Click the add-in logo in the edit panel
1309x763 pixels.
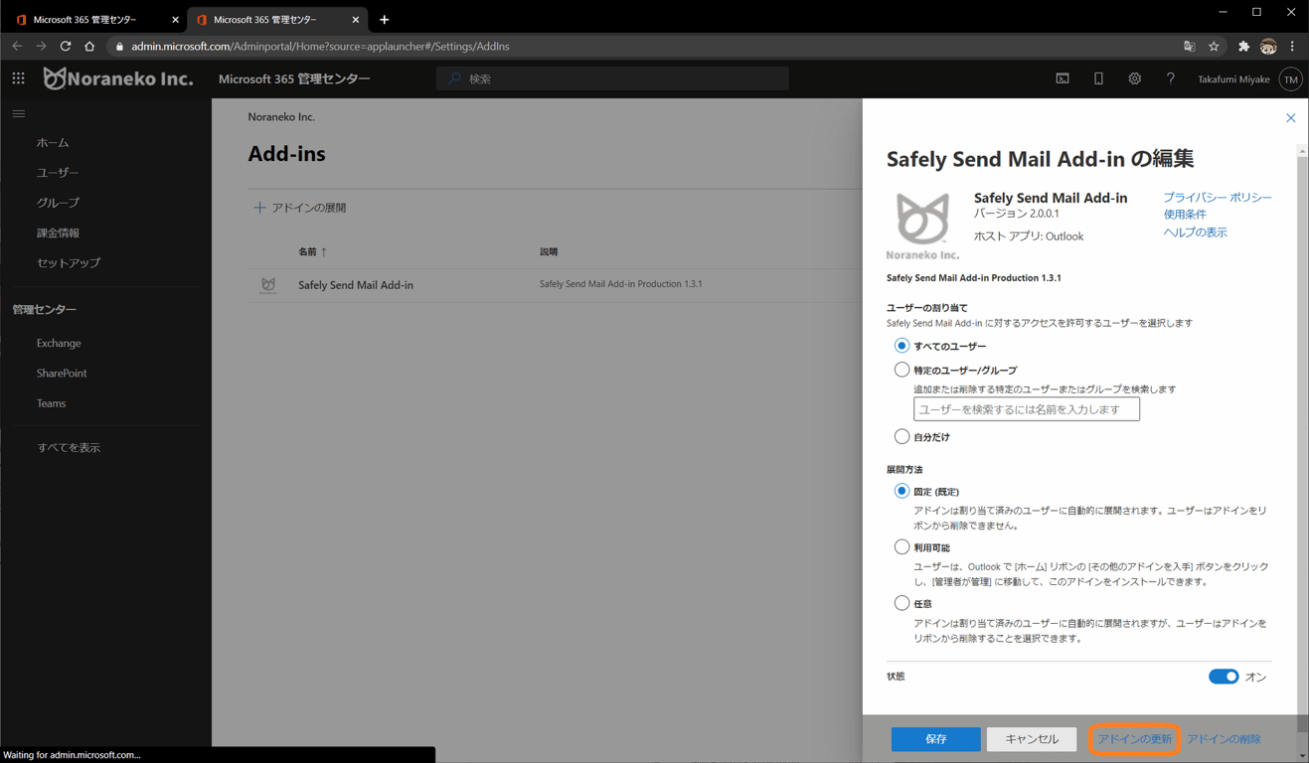922,227
